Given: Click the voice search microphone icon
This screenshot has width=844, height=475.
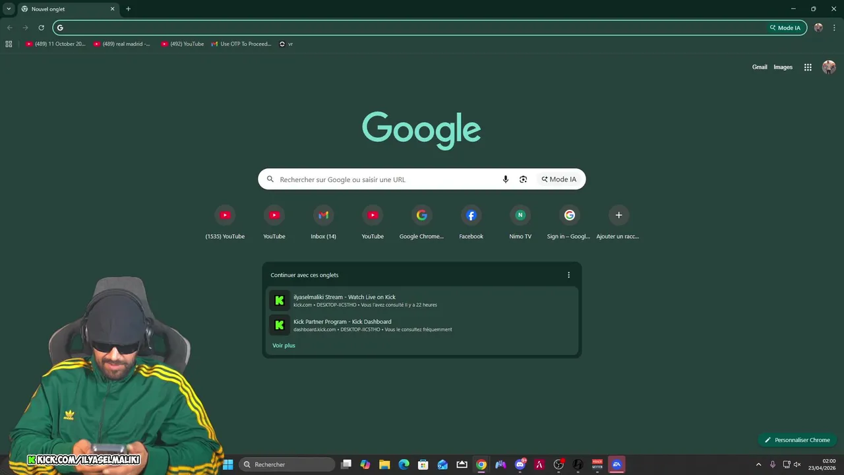Looking at the screenshot, I should 506,179.
